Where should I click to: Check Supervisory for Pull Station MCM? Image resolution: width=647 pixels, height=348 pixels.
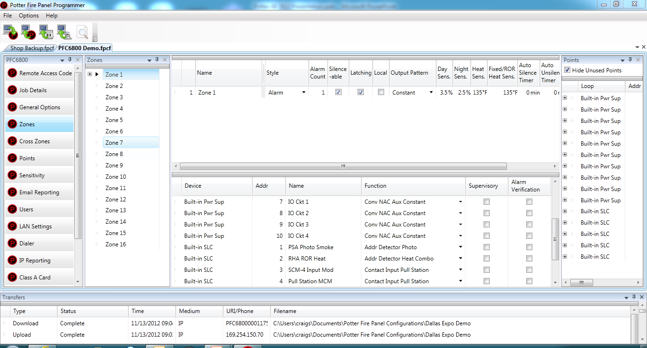point(486,281)
